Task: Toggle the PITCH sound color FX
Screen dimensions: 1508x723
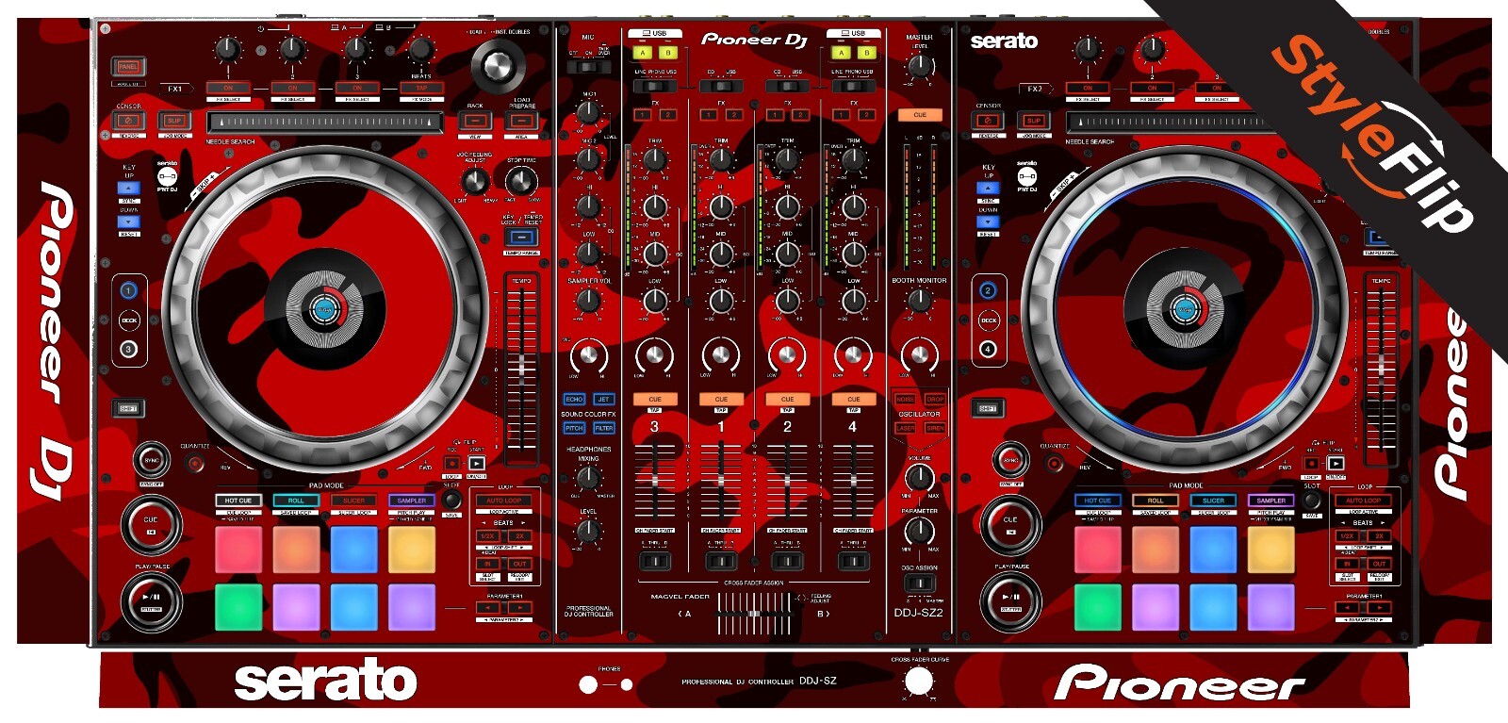Action: pos(574,428)
